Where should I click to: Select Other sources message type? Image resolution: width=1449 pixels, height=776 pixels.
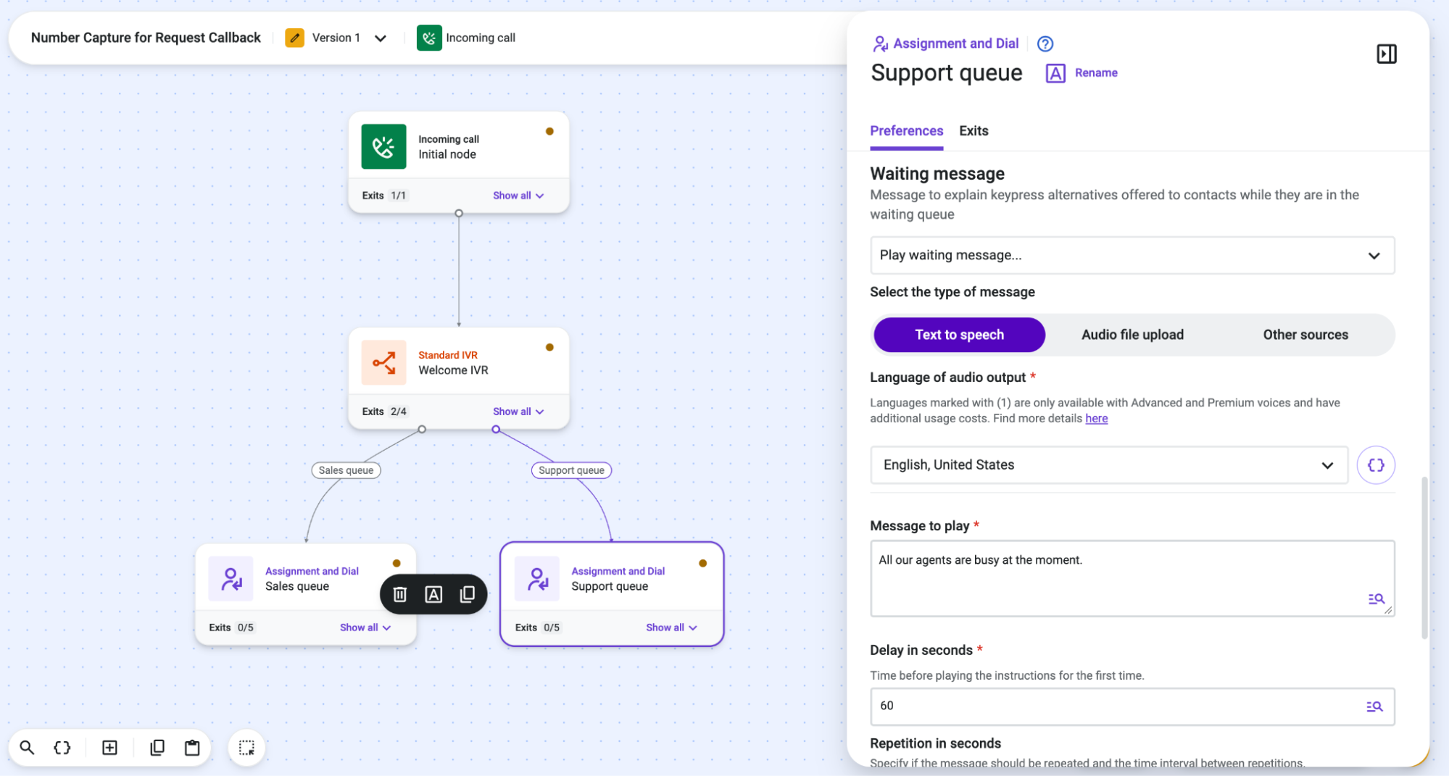coord(1305,335)
